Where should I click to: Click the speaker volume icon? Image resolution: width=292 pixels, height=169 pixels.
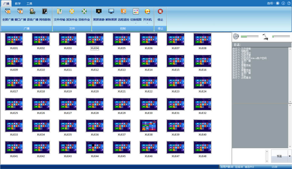(x=236, y=36)
